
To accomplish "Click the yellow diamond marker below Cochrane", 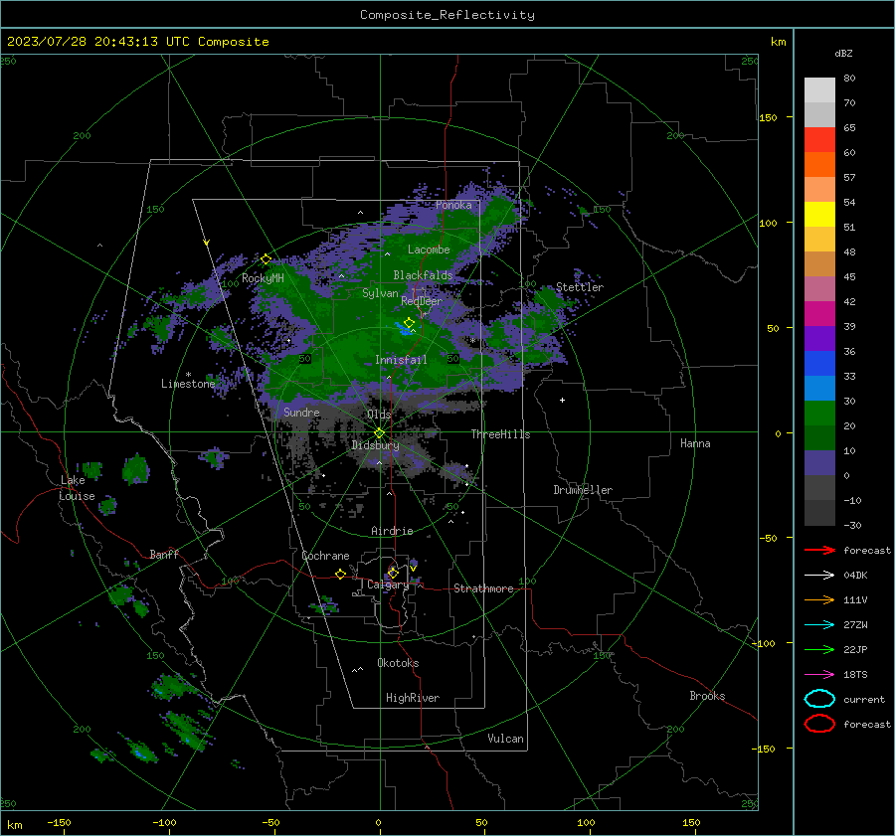I will [341, 574].
